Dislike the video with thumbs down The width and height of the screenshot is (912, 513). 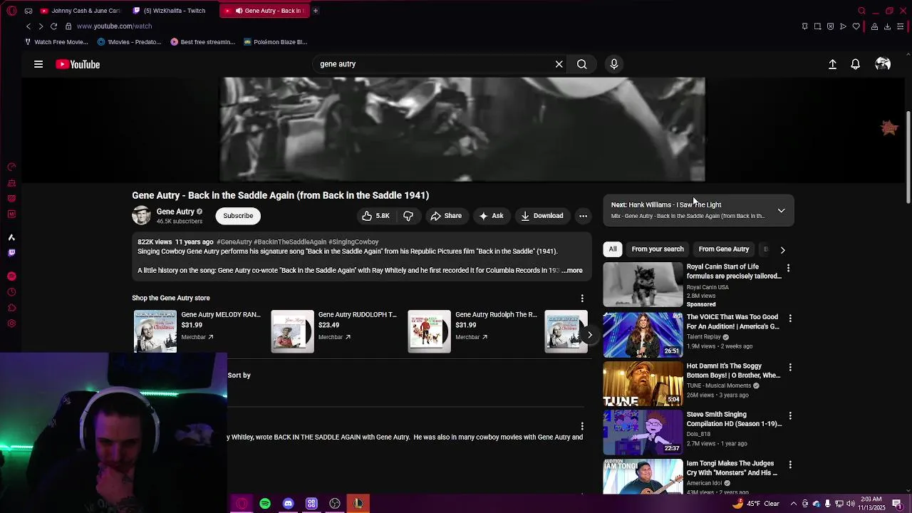click(x=408, y=216)
